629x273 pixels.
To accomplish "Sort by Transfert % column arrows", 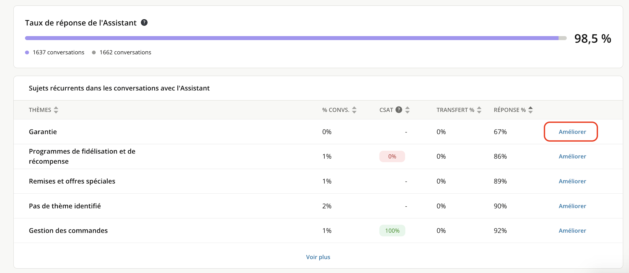I will [479, 110].
